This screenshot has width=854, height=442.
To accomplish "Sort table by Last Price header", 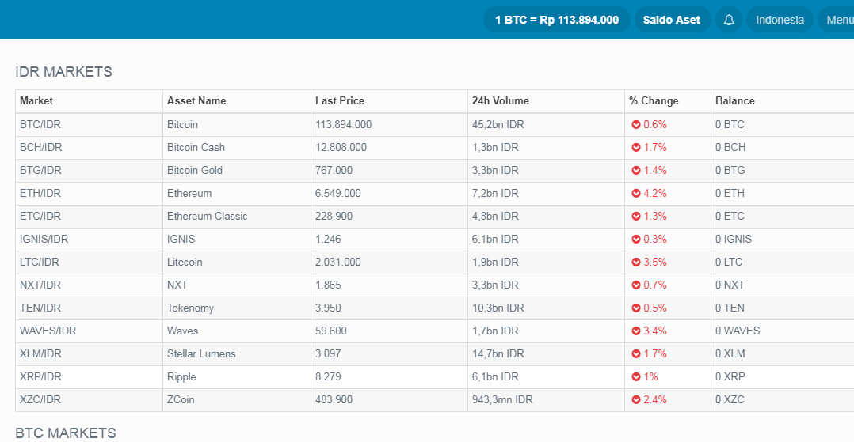I will [340, 101].
